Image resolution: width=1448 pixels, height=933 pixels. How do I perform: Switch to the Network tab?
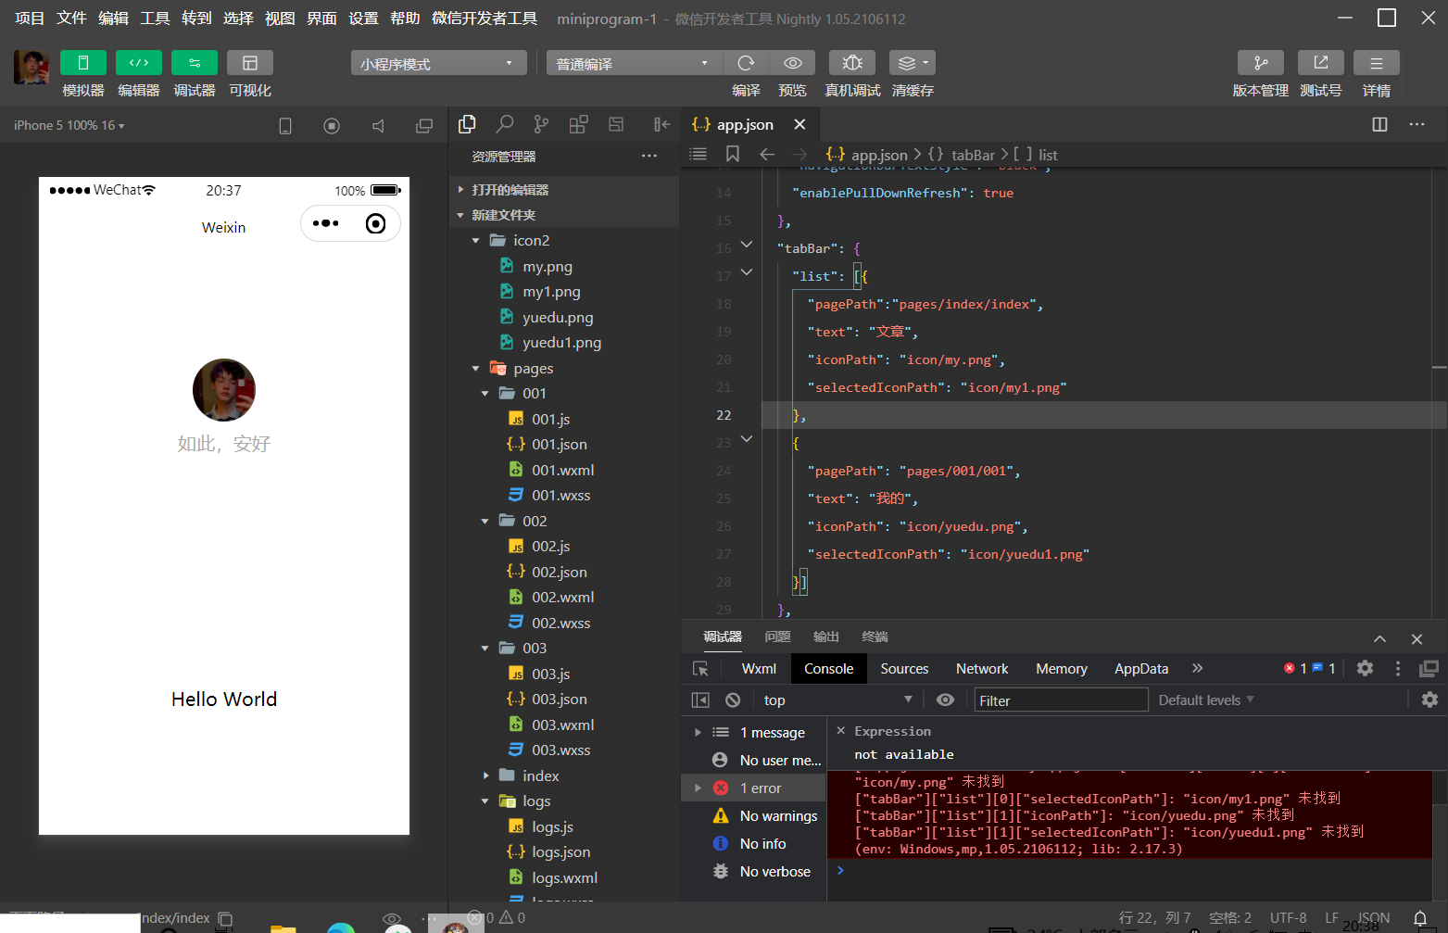pos(981,669)
